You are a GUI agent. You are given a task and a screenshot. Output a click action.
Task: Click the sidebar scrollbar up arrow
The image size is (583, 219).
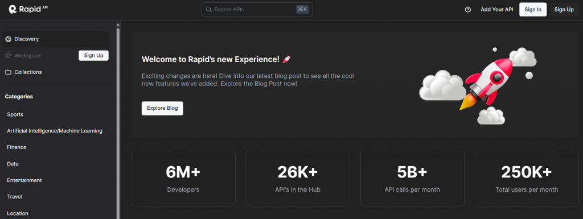click(118, 25)
